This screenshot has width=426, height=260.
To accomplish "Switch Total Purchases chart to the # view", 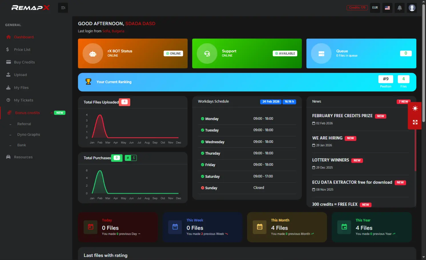I will (x=128, y=158).
